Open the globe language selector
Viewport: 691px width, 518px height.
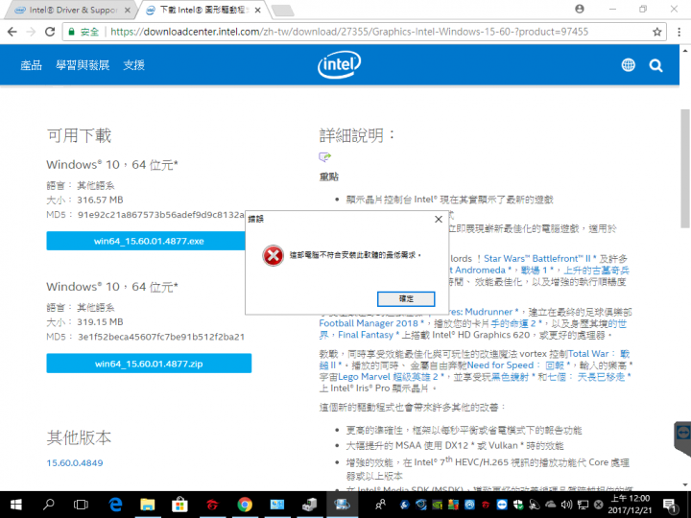pos(628,65)
